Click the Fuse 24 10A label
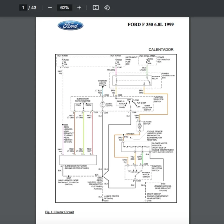Screen dimensions: 224x224 [66, 62]
